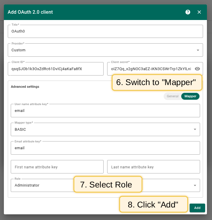Viewport: 212px width, 220px height.
Task: Focus the Last name attribute key input
Action: coord(153,167)
